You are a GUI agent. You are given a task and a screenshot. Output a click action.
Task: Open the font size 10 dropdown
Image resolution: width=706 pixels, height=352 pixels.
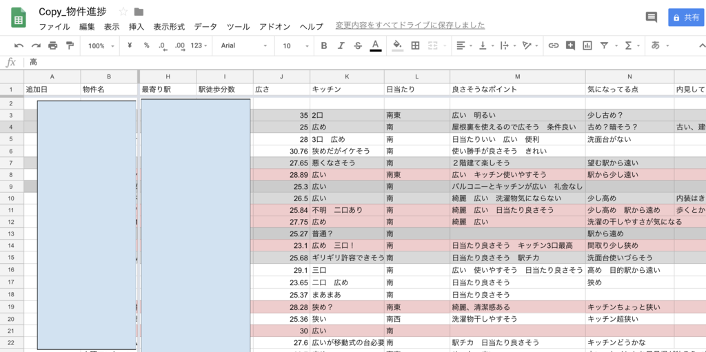coord(296,46)
